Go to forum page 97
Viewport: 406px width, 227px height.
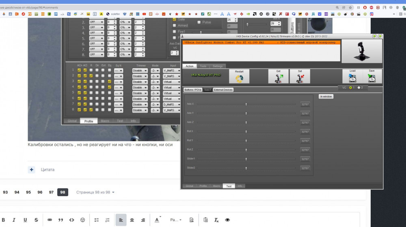click(51, 192)
